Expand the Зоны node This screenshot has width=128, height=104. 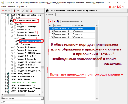15,39
